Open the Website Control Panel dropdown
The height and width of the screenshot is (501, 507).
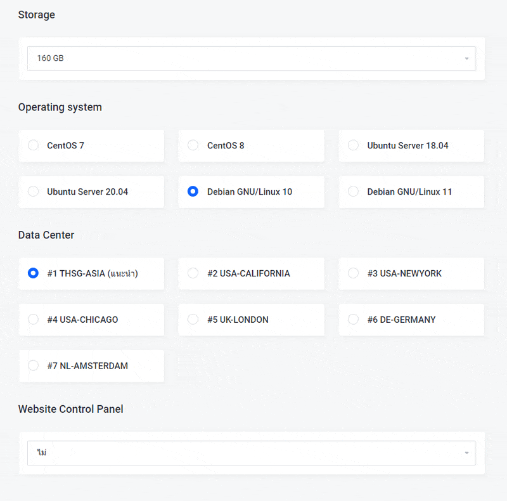point(251,453)
